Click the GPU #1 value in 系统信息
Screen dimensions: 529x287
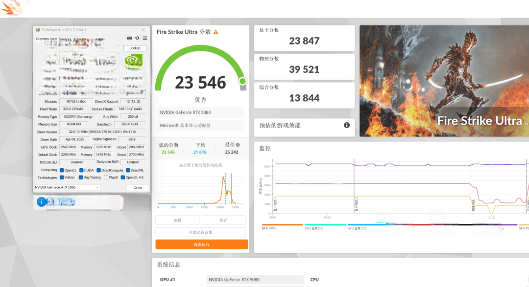pos(255,280)
